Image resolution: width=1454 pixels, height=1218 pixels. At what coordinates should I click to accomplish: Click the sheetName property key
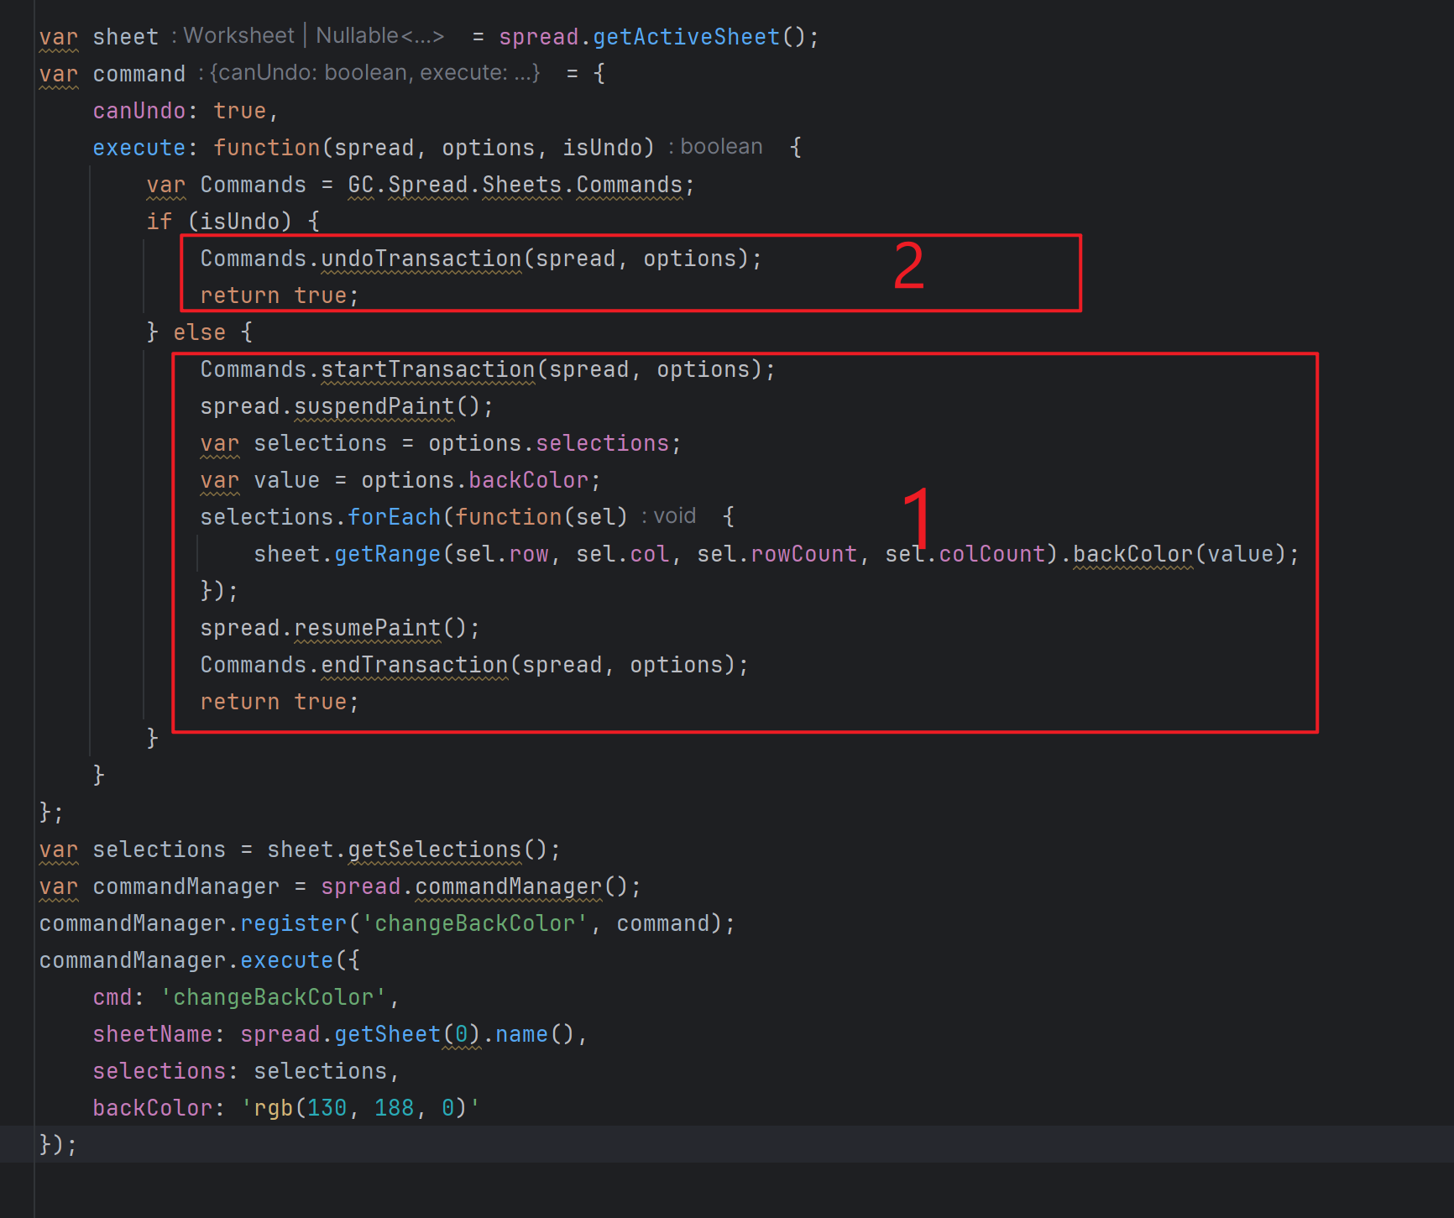152,1034
